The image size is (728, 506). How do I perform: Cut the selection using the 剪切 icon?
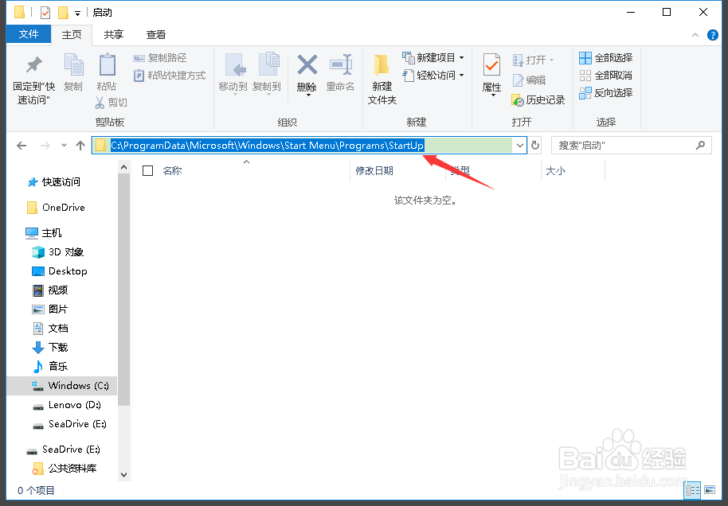coord(111,102)
